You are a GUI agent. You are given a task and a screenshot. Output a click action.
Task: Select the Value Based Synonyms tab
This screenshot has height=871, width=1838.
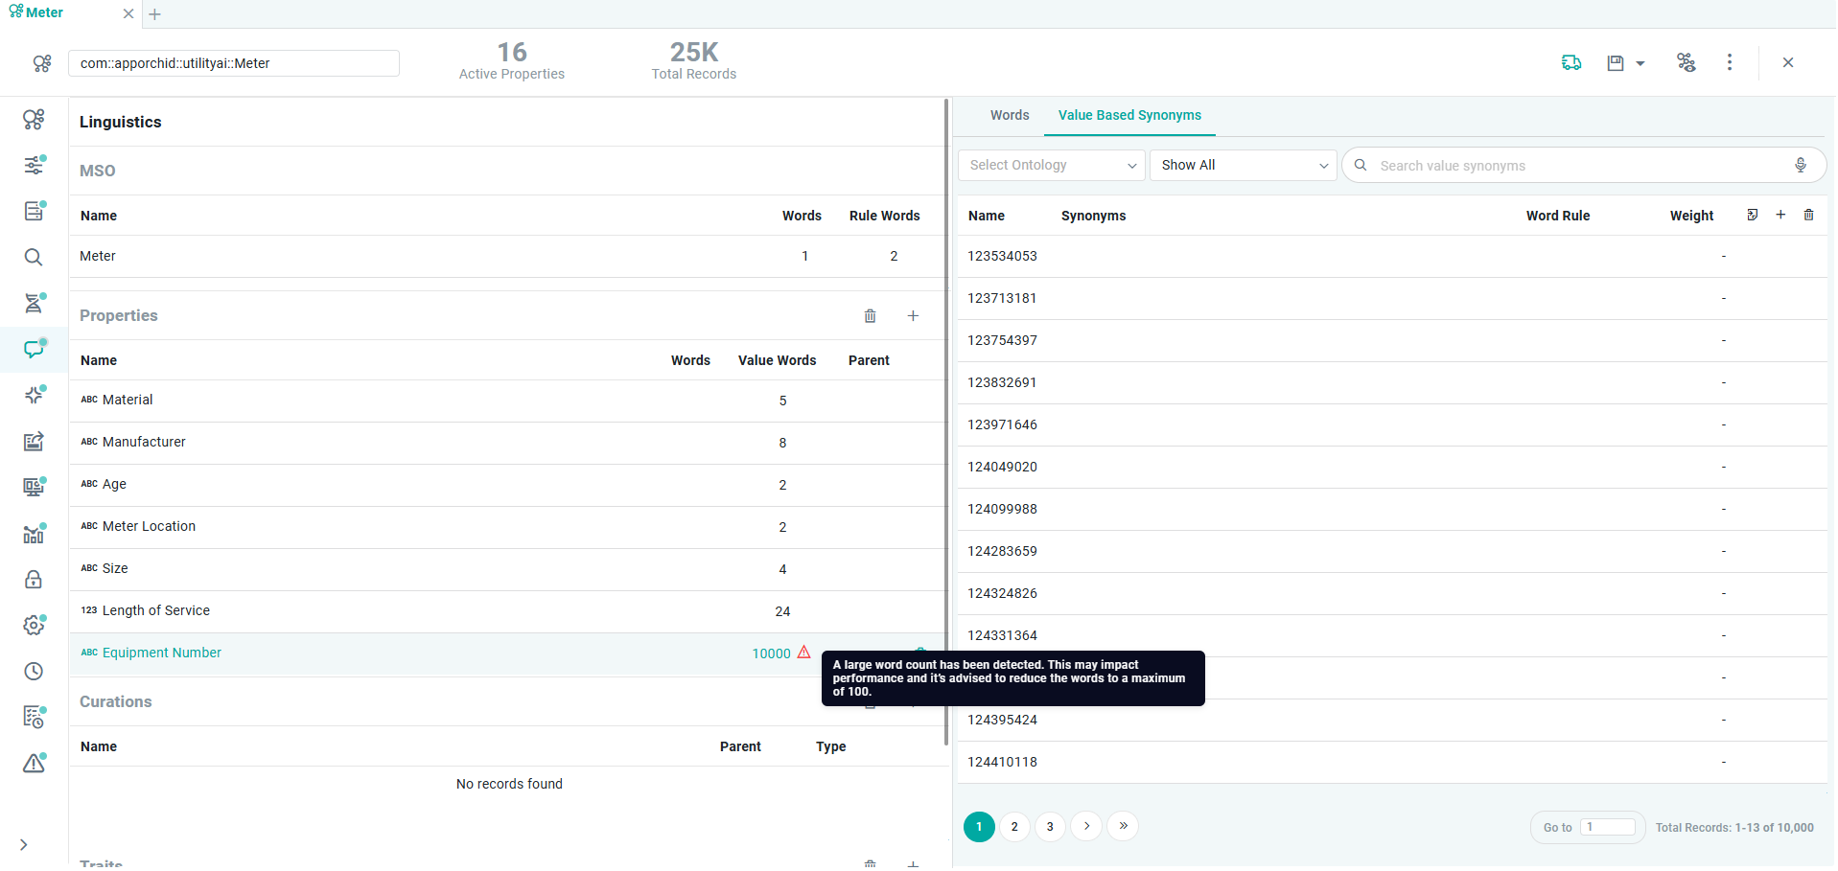pos(1128,115)
